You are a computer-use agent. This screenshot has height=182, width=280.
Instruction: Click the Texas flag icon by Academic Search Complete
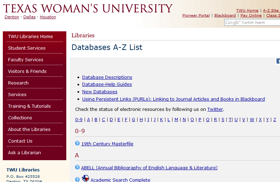85,178
